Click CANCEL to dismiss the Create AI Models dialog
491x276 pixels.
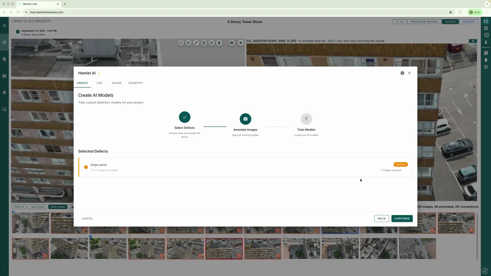[x=87, y=218]
